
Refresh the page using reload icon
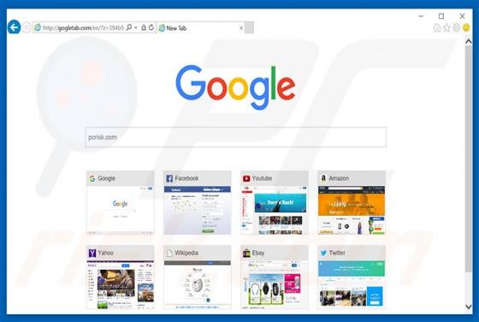151,27
